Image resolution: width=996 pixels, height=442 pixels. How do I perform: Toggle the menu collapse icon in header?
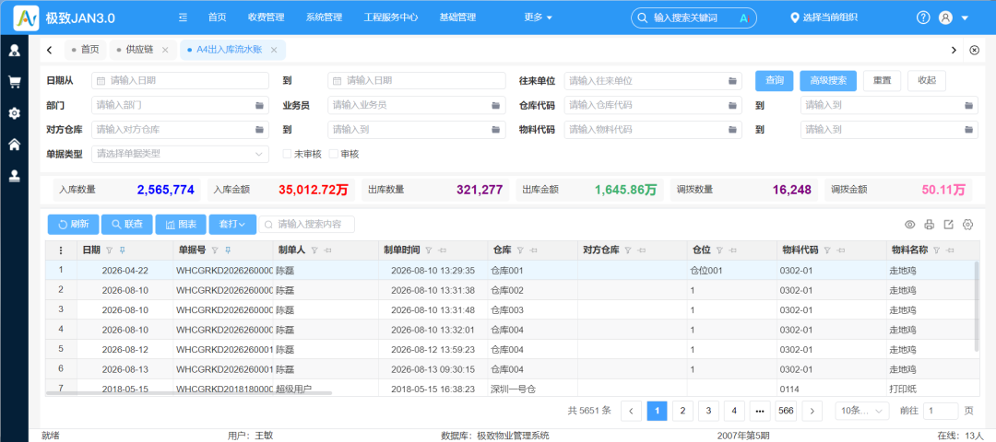(183, 17)
